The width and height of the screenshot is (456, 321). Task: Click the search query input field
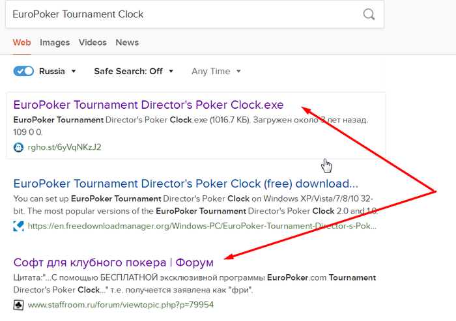182,14
